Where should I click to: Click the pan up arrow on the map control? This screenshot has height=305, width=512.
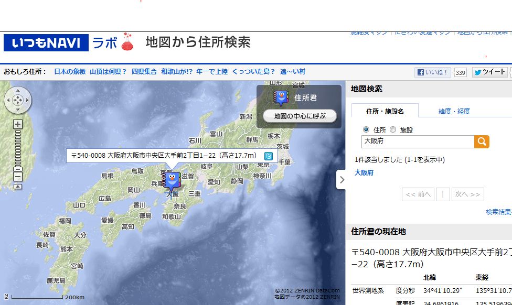[x=18, y=90]
